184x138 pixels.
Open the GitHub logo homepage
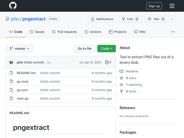coord(13,5)
